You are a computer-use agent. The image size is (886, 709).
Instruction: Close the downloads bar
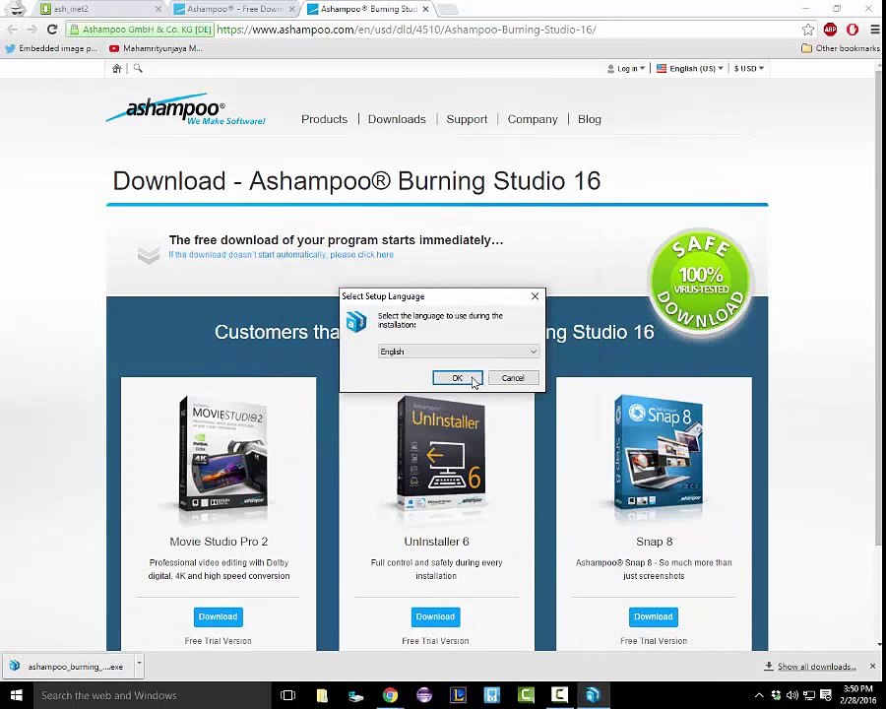(x=873, y=667)
